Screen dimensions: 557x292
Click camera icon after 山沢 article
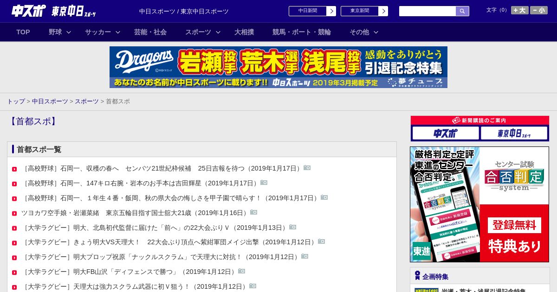(241, 271)
